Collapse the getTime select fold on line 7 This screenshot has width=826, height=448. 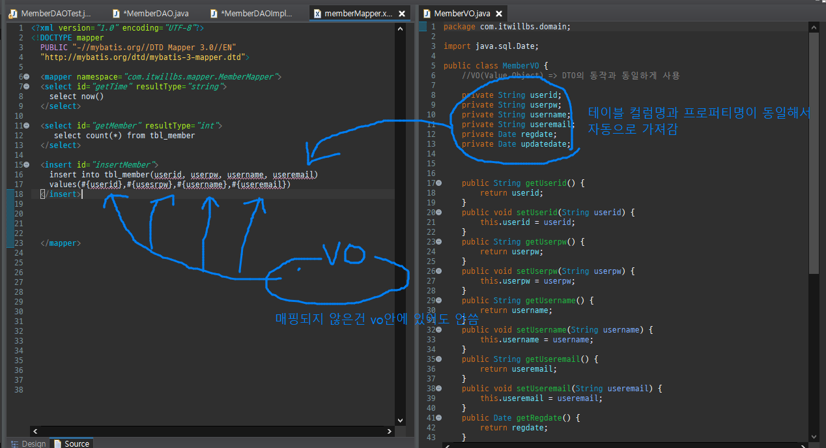click(x=27, y=87)
